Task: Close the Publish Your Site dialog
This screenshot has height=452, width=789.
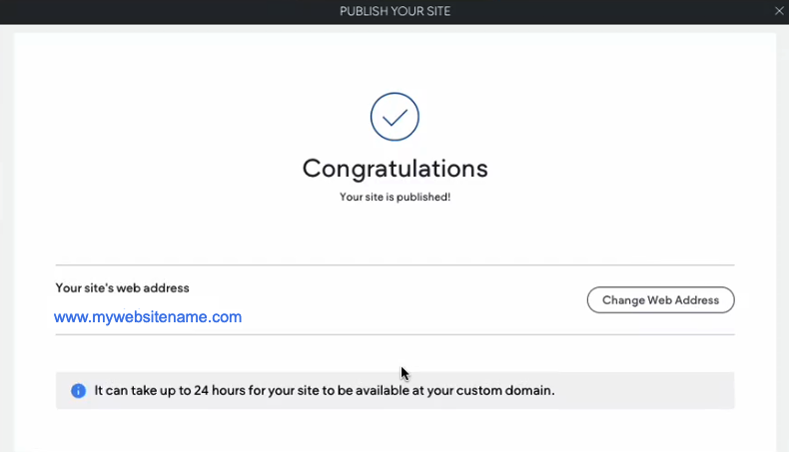Action: 779,11
